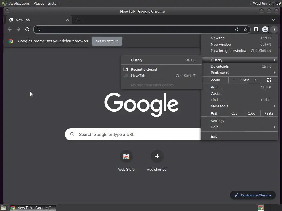Select New tab menu entry
282x211 pixels.
coord(239,38)
